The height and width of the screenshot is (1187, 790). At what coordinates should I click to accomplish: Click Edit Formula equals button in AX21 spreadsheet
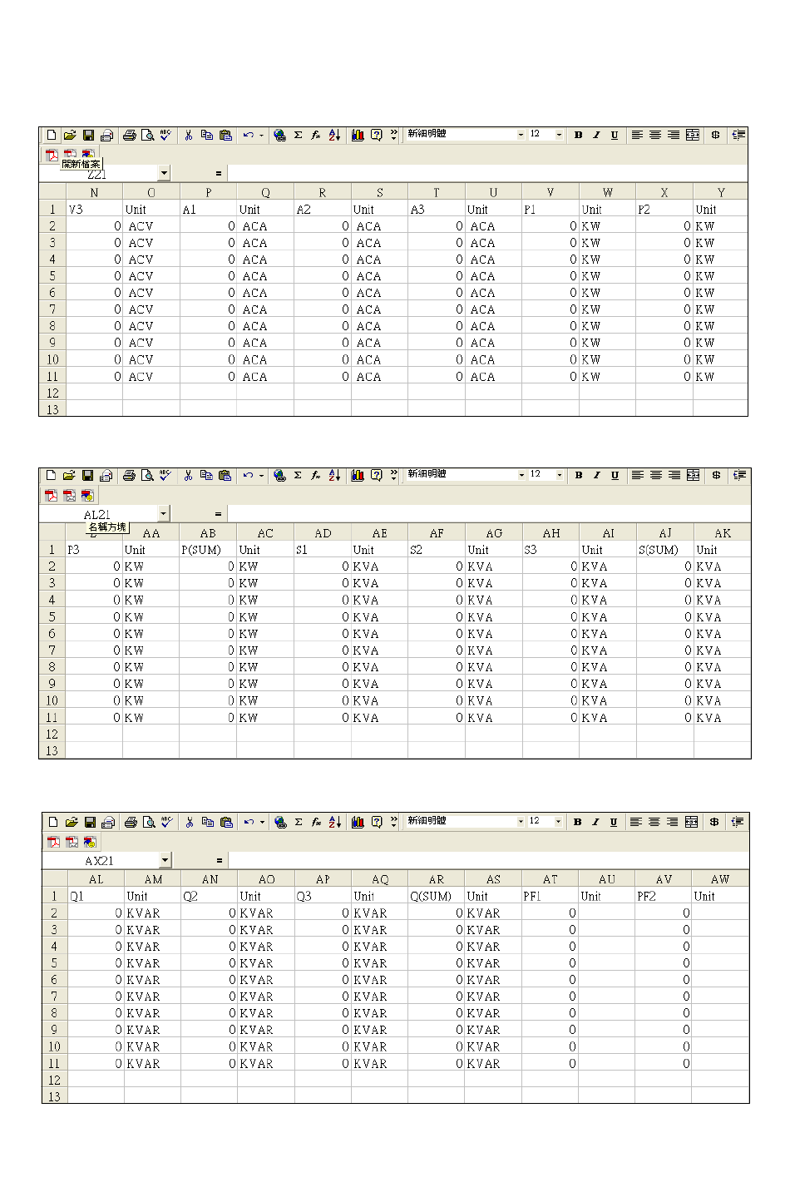pyautogui.click(x=220, y=860)
